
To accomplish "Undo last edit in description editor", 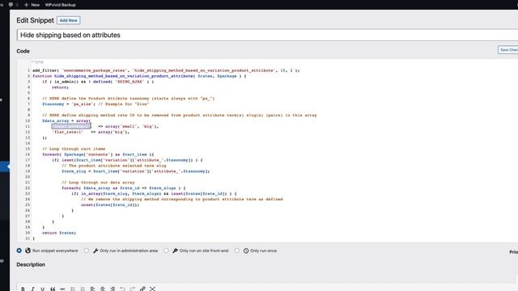I will pyautogui.click(x=122, y=289).
